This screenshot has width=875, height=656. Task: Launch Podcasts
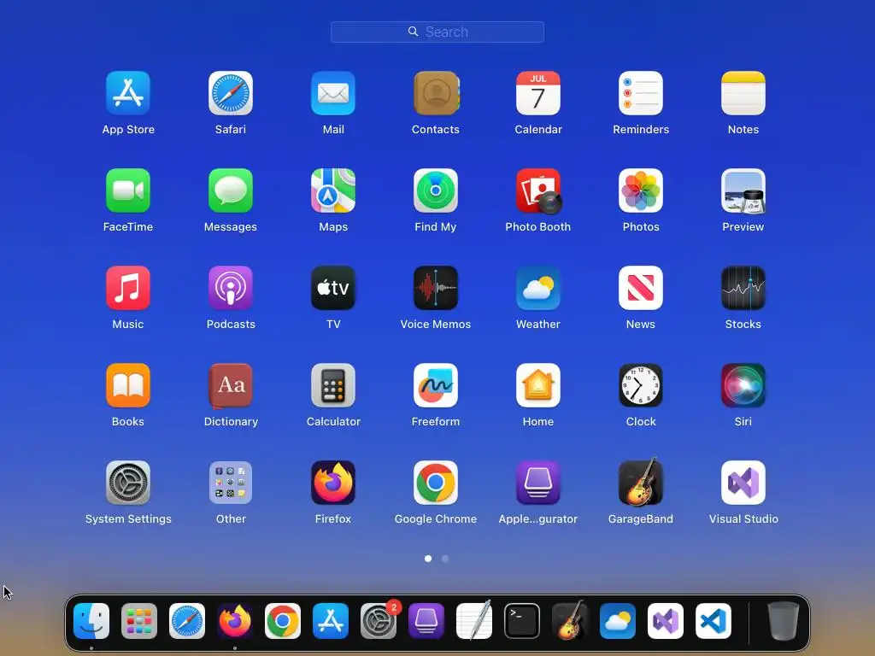click(x=231, y=288)
